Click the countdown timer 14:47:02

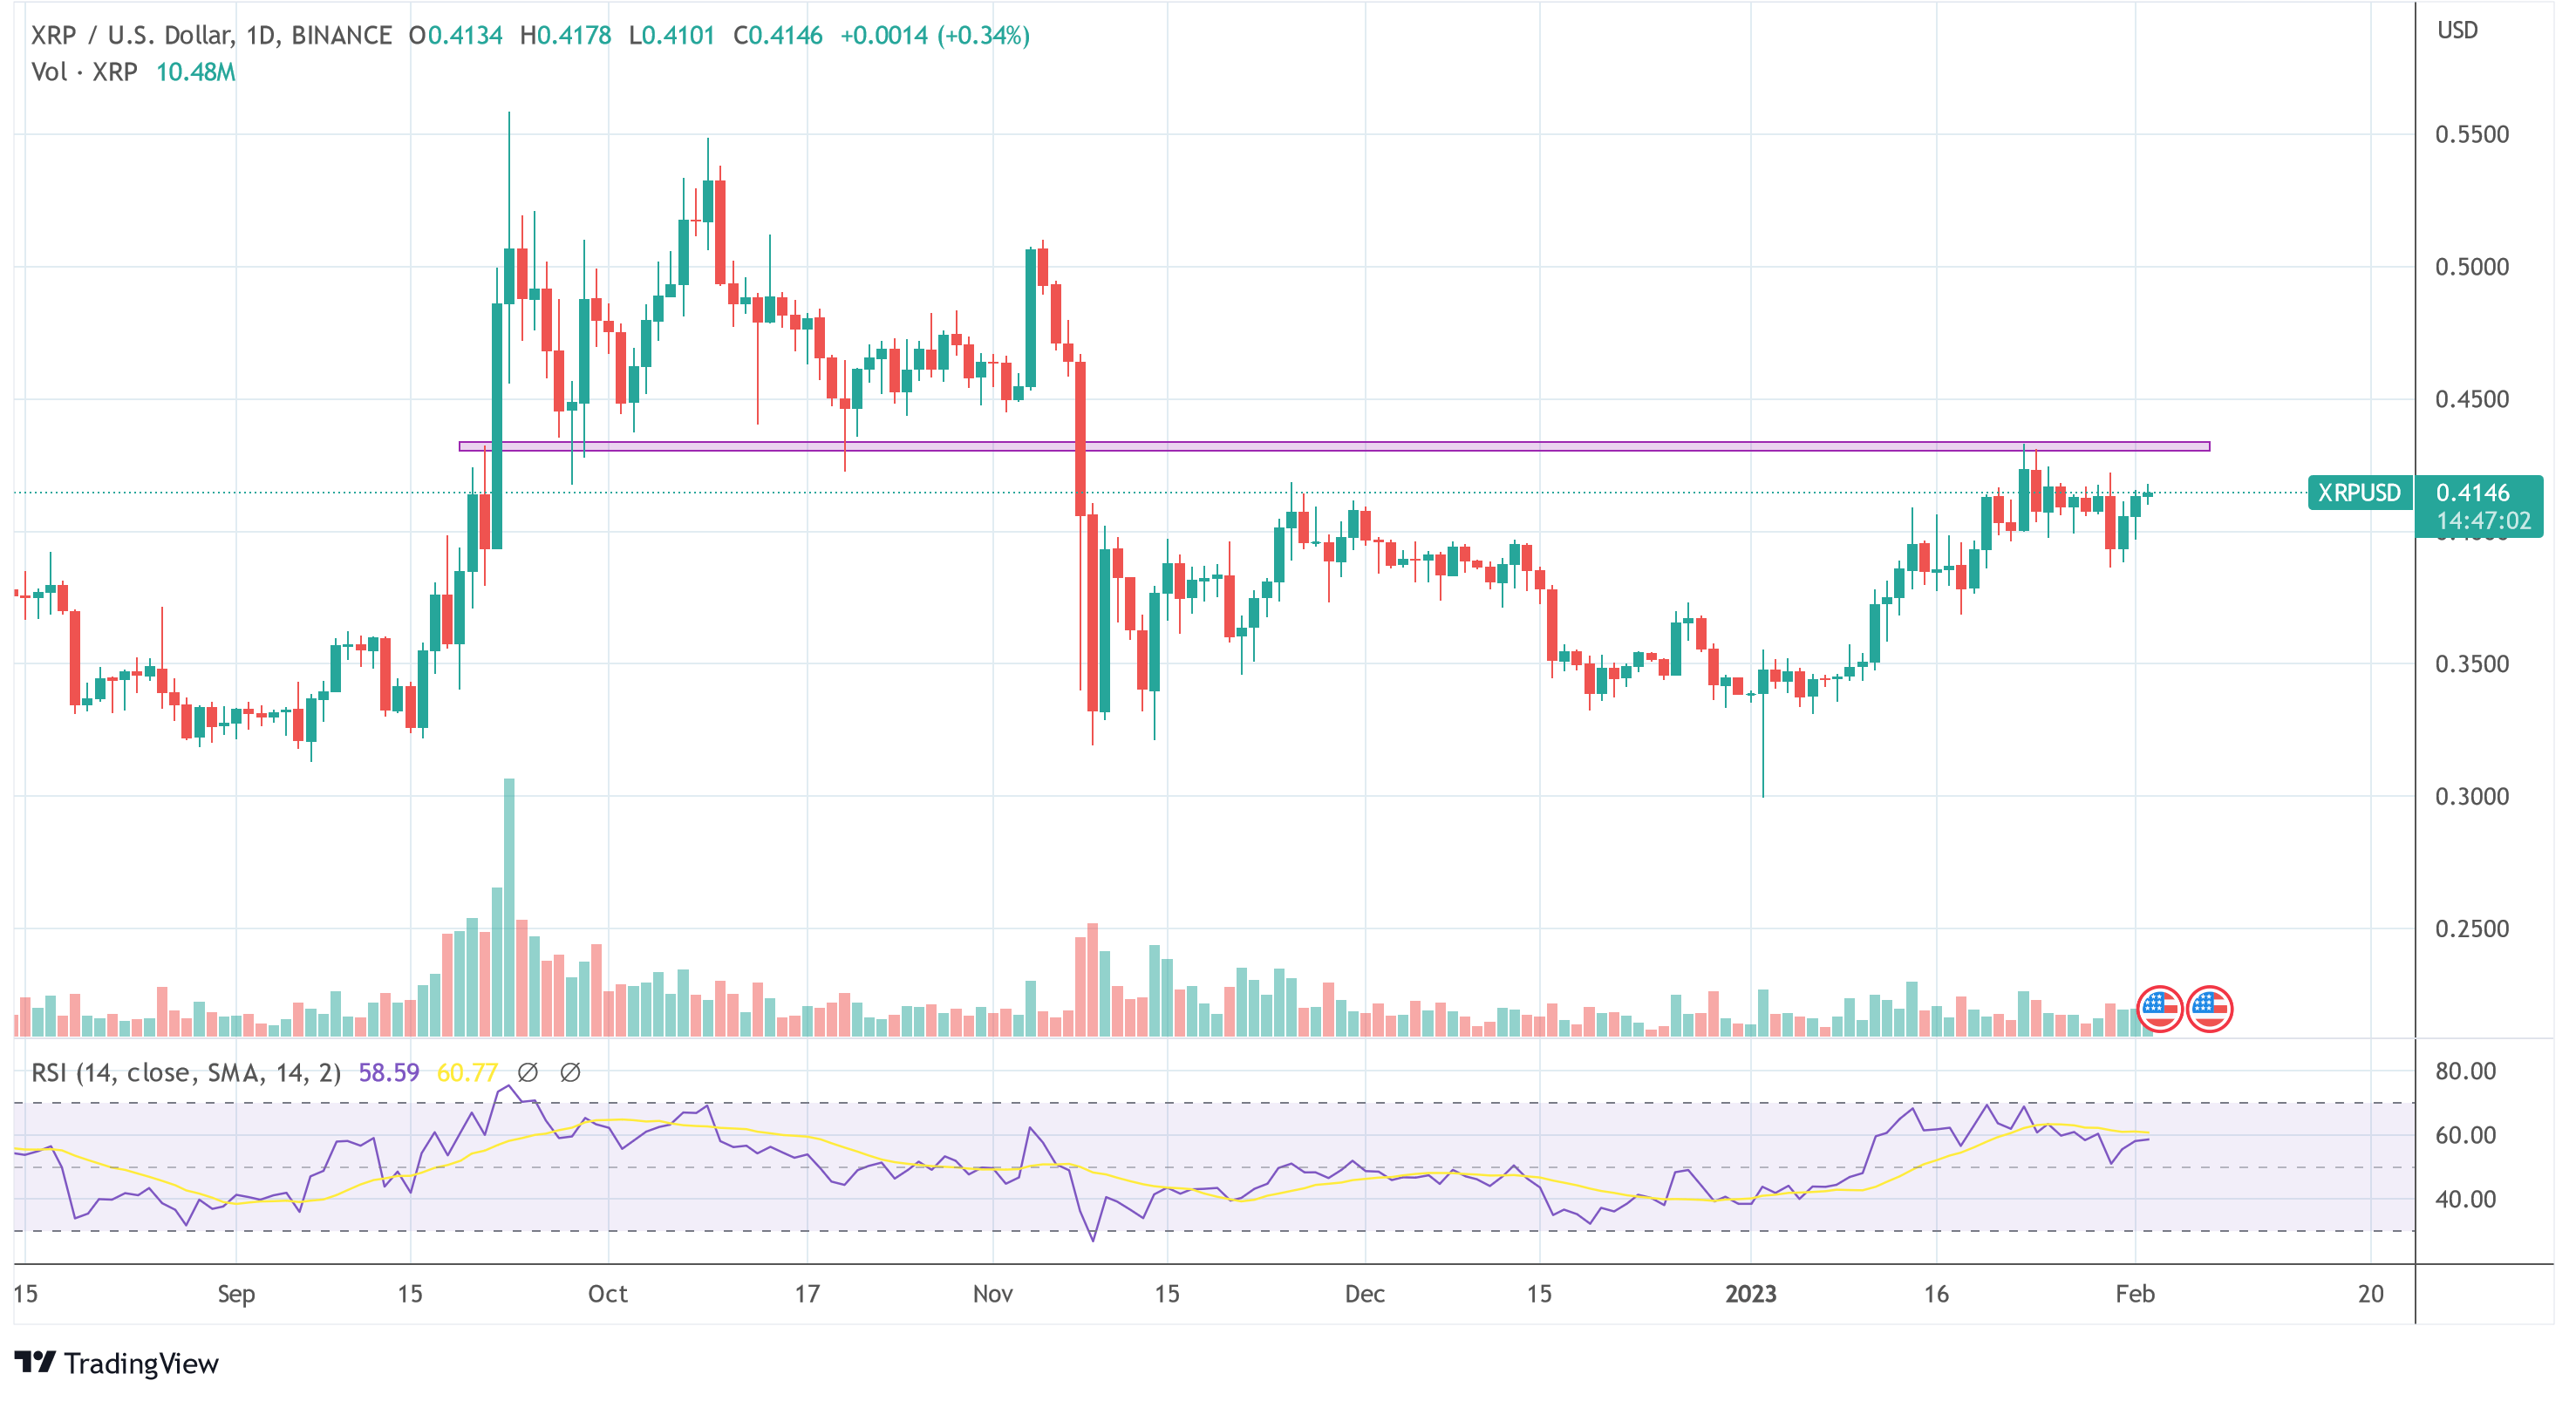[2483, 521]
